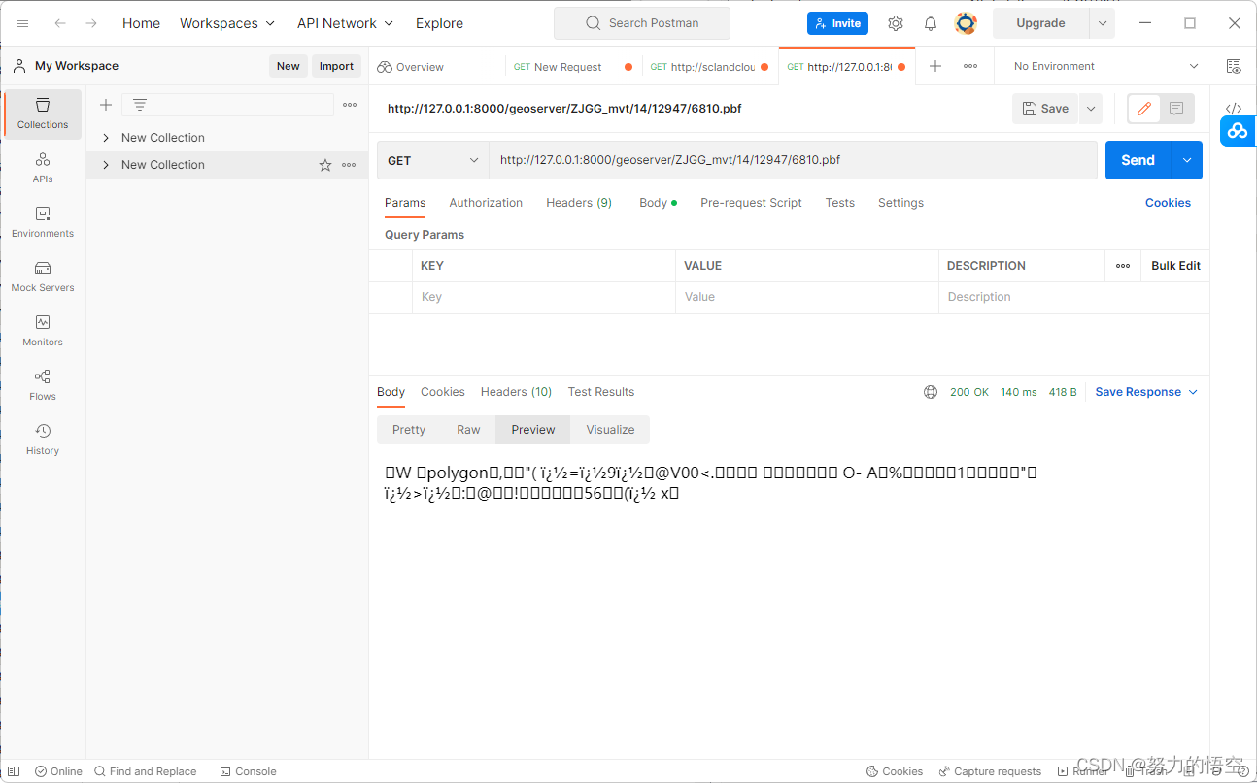1257x783 pixels.
Task: Star the highlighted New Collection
Action: (x=325, y=165)
